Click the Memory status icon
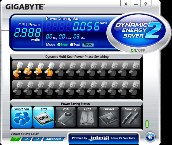This screenshot has width=172, height=145. click(x=131, y=117)
